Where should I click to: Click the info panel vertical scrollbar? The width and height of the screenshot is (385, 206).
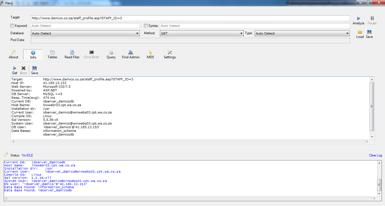click(x=372, y=106)
